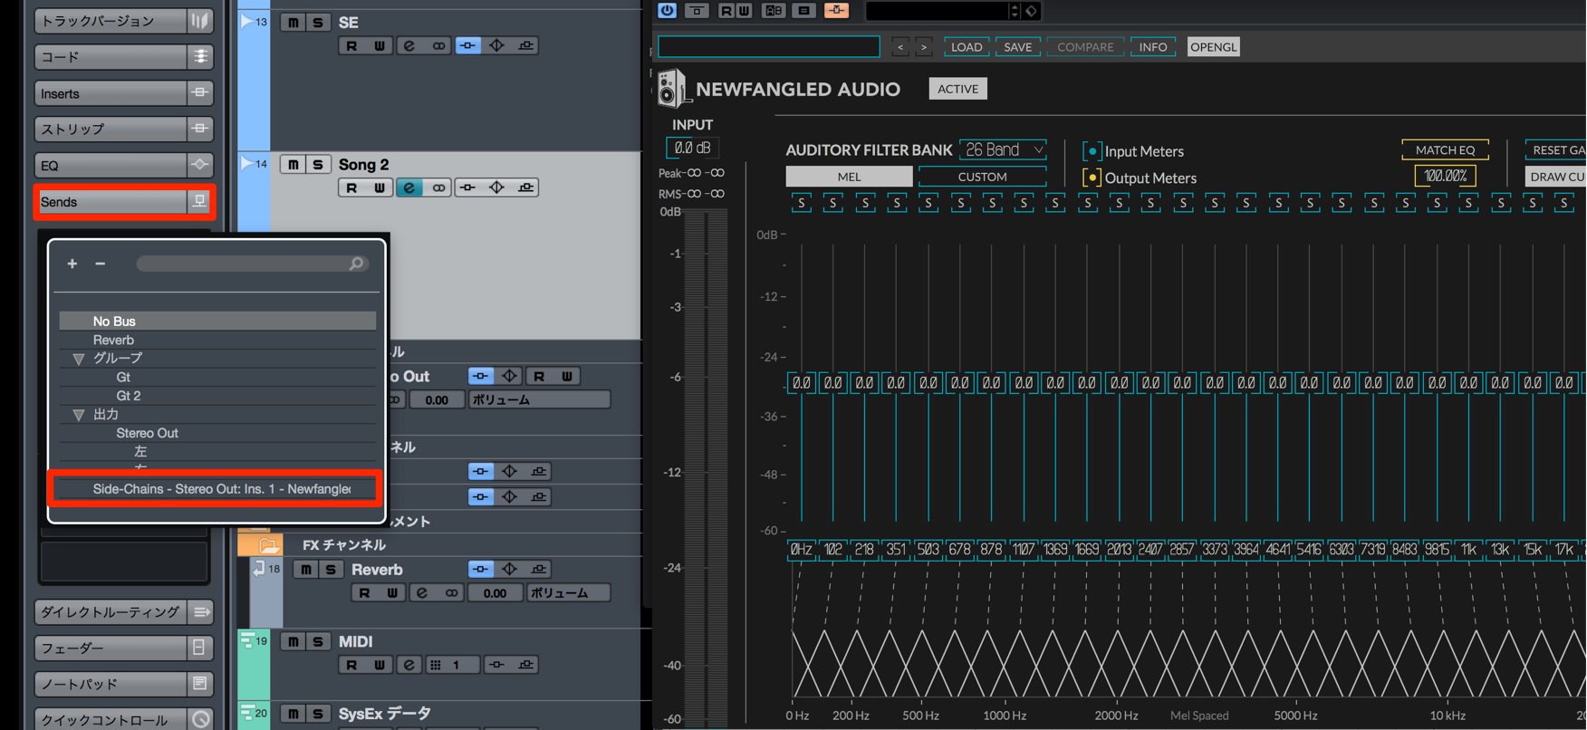Open the A/B comparison switch icon
The height and width of the screenshot is (730, 1587).
[x=774, y=10]
